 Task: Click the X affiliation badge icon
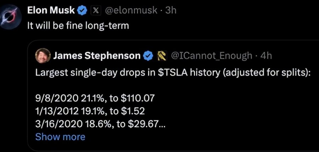[x=95, y=11]
